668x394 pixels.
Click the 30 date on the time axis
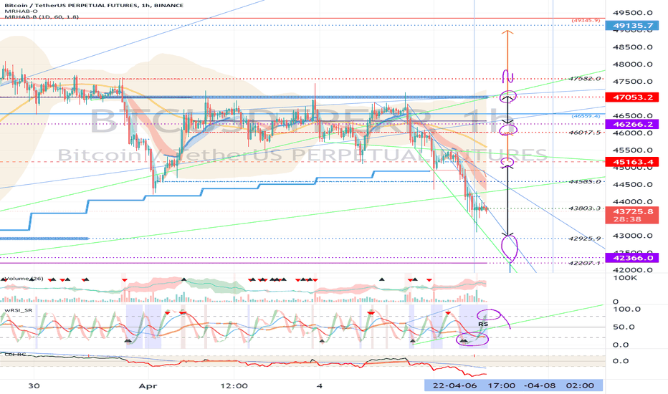pyautogui.click(x=34, y=386)
